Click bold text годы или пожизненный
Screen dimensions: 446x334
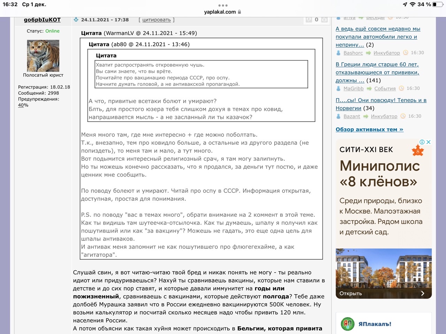[179, 293]
